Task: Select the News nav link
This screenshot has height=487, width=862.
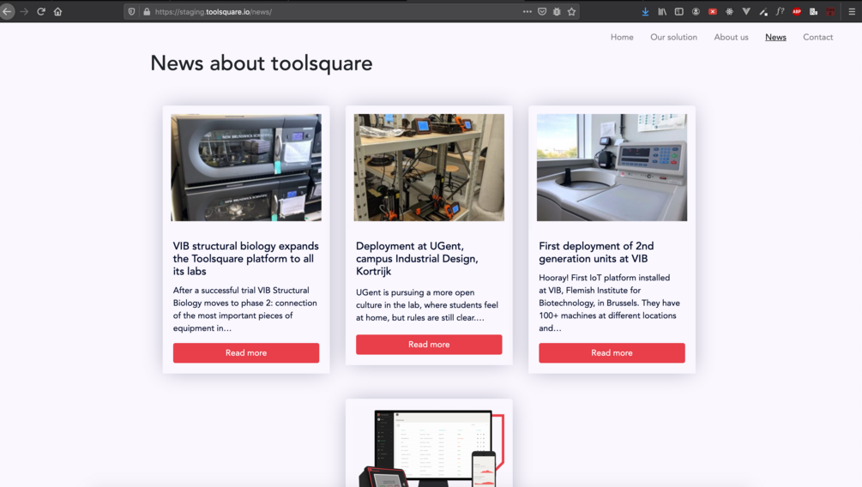Action: coord(775,38)
